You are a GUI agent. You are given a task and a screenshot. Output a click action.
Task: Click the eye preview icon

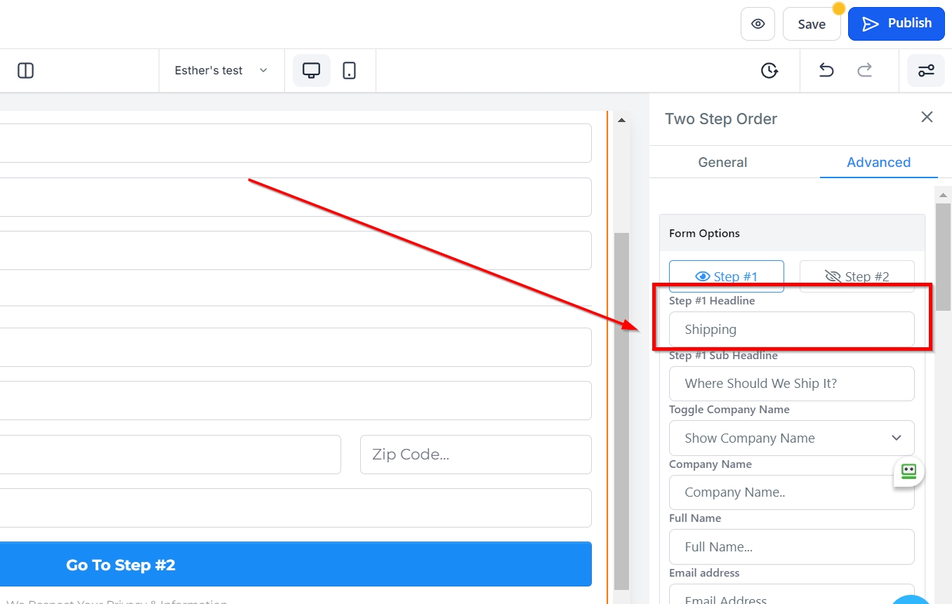[x=758, y=24]
